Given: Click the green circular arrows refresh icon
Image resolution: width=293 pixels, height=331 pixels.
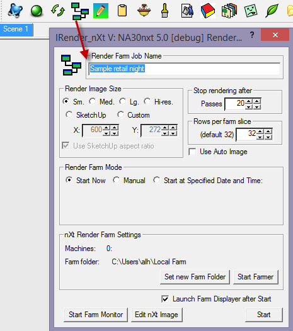Looking at the screenshot, I should coord(58,11).
